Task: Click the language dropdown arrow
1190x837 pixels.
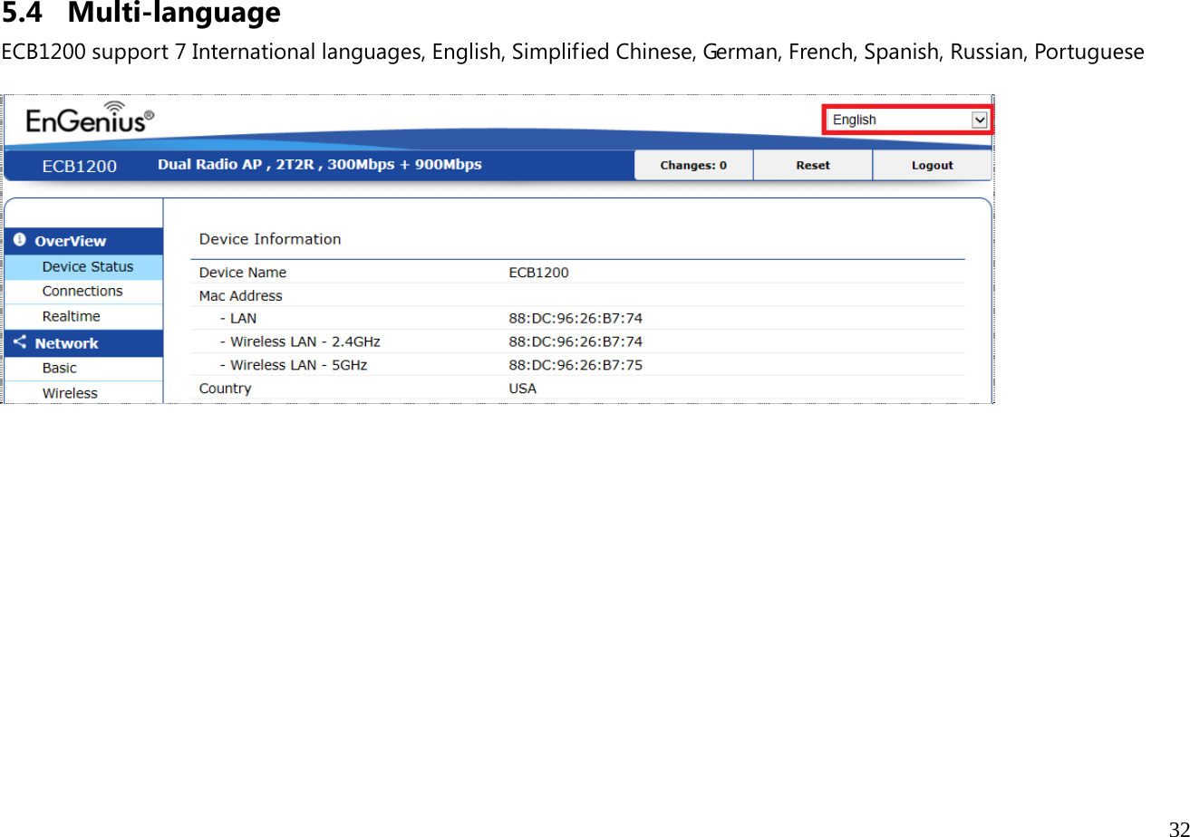Action: pos(979,120)
